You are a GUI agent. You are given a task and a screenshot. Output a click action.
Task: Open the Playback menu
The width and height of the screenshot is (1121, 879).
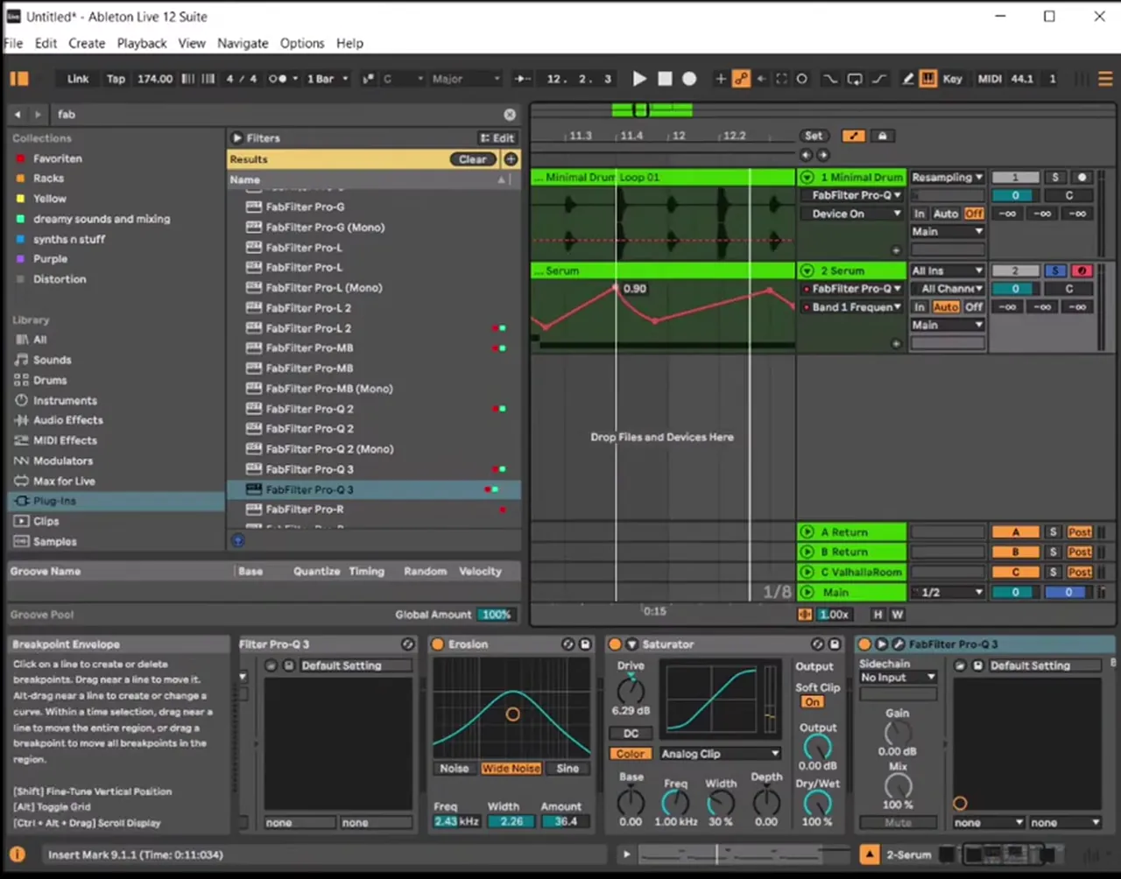(142, 43)
